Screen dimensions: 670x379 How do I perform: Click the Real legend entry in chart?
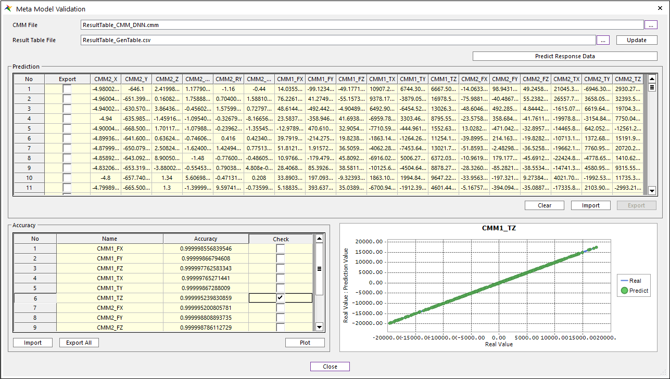[x=631, y=281]
